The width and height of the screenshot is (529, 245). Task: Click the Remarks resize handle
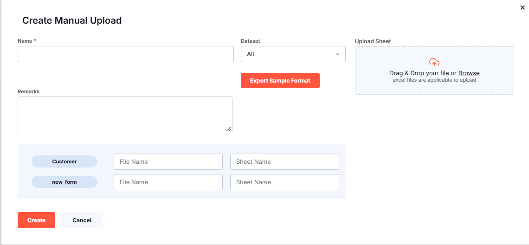click(229, 129)
